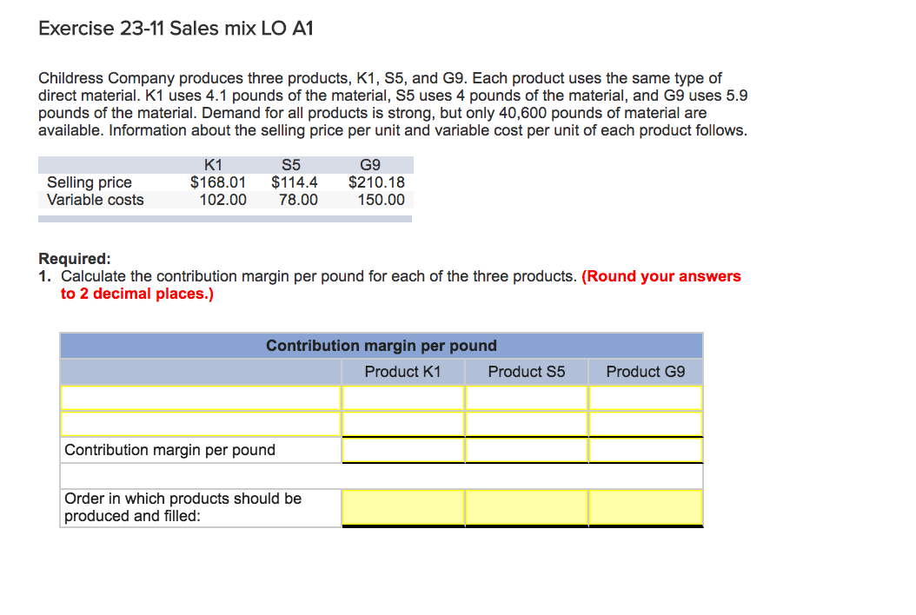
Task: Select first-row input cell under Product G9
Action: (646, 398)
